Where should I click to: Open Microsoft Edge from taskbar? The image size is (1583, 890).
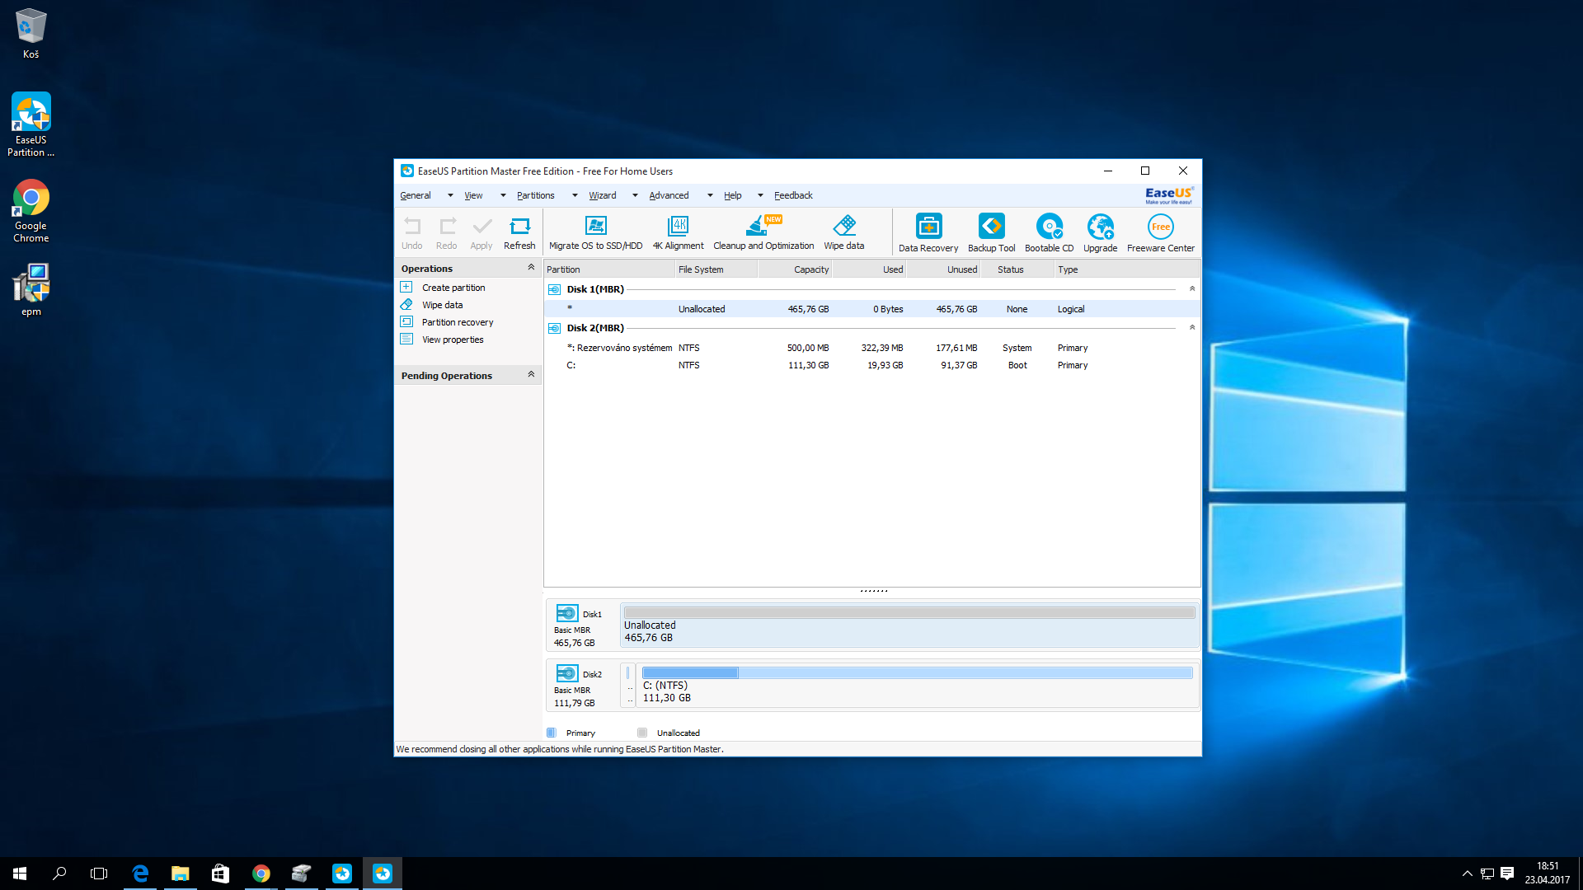pyautogui.click(x=140, y=874)
